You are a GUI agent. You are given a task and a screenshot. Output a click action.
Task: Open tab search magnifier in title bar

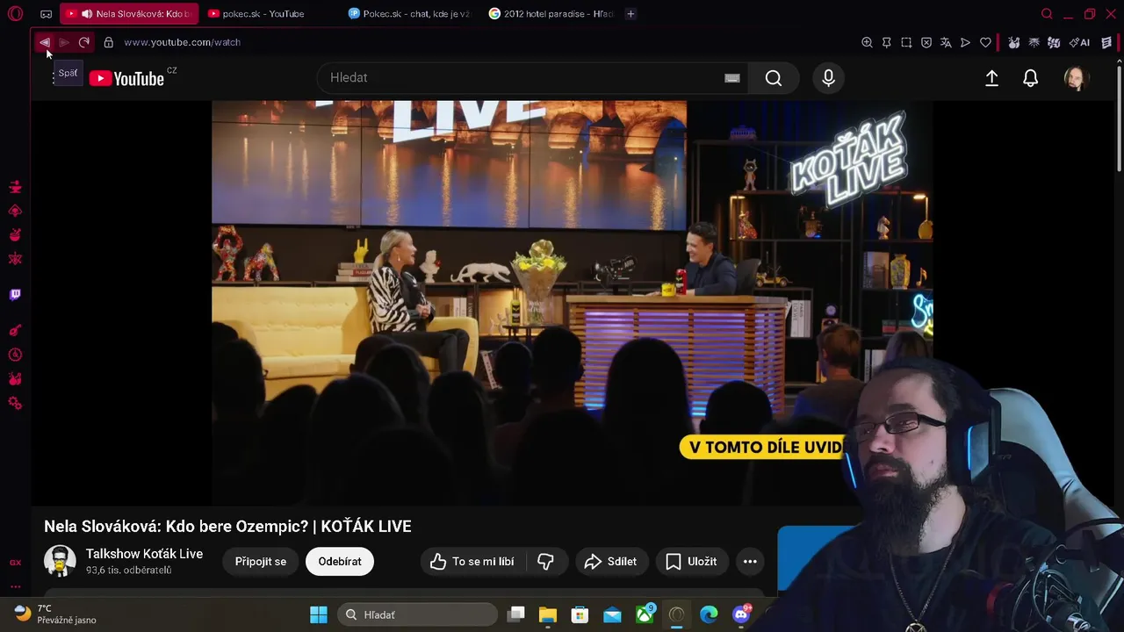click(x=1047, y=14)
